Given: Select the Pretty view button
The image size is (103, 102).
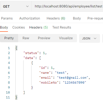Looking at the screenshot, I should pos(9,38).
